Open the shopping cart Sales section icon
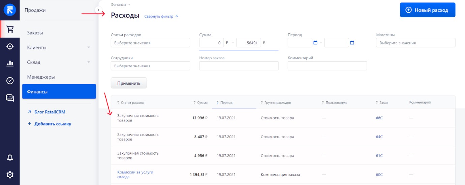Viewport: 465px width, 185px height. [x=10, y=29]
